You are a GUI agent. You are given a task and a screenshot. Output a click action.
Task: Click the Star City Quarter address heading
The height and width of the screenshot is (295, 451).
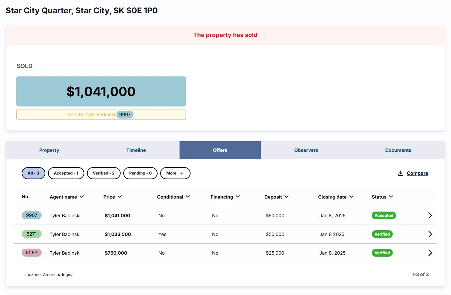(82, 11)
